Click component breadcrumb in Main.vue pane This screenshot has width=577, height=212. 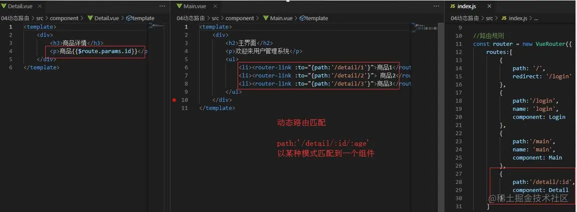[240, 18]
